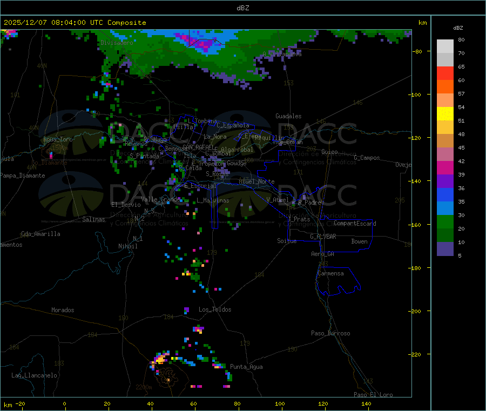Click the Divisadero place label
This screenshot has height=411, width=486.
pyautogui.click(x=117, y=43)
